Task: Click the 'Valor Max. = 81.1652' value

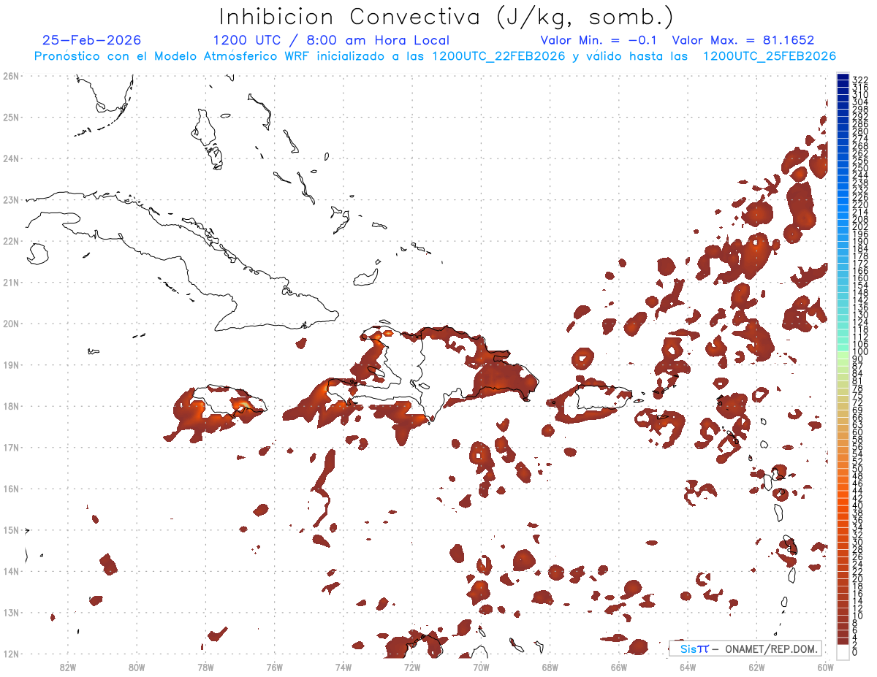Action: coord(743,40)
